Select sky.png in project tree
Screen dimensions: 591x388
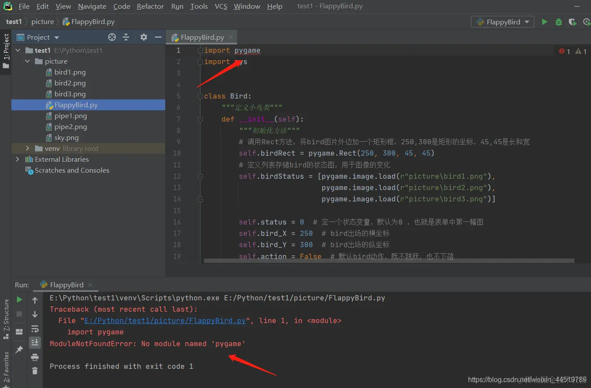click(x=66, y=138)
